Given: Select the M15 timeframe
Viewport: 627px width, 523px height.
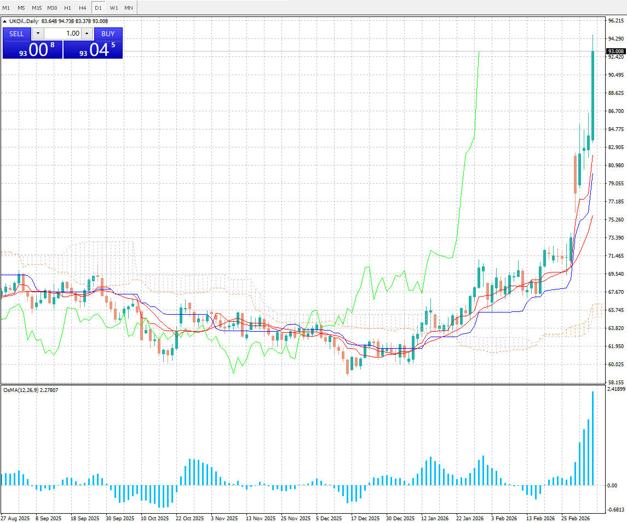Looking at the screenshot, I should [37, 8].
